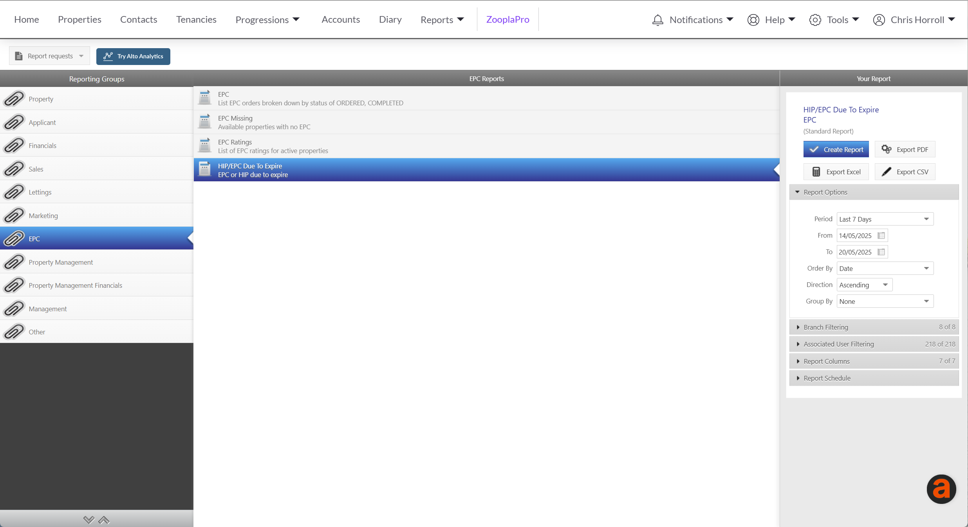Click the Create Report button
The image size is (968, 527).
[836, 150]
